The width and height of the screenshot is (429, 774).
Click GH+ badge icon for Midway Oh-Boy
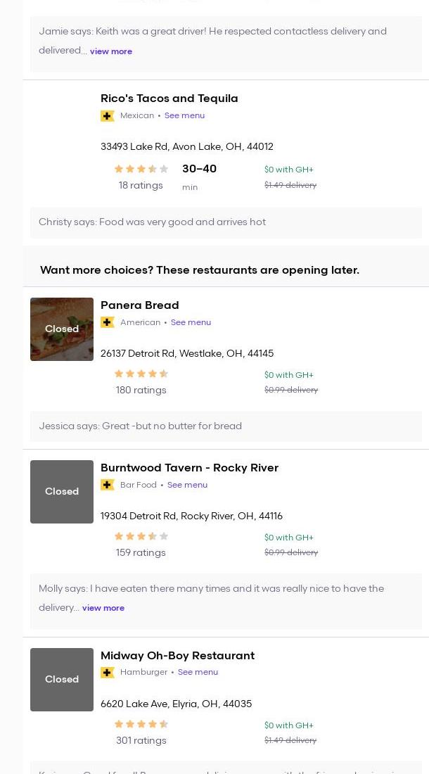pos(108,673)
